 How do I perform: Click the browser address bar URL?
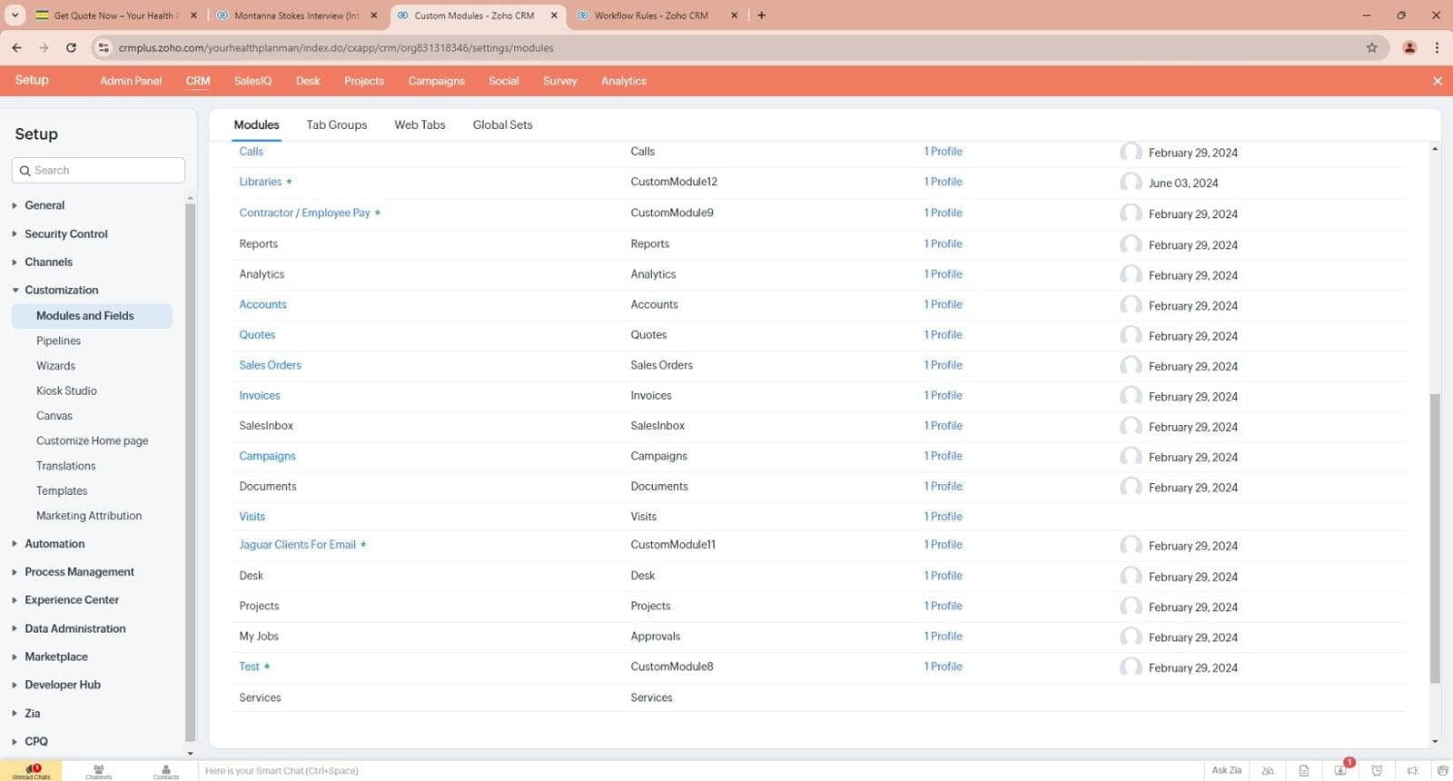(x=336, y=47)
